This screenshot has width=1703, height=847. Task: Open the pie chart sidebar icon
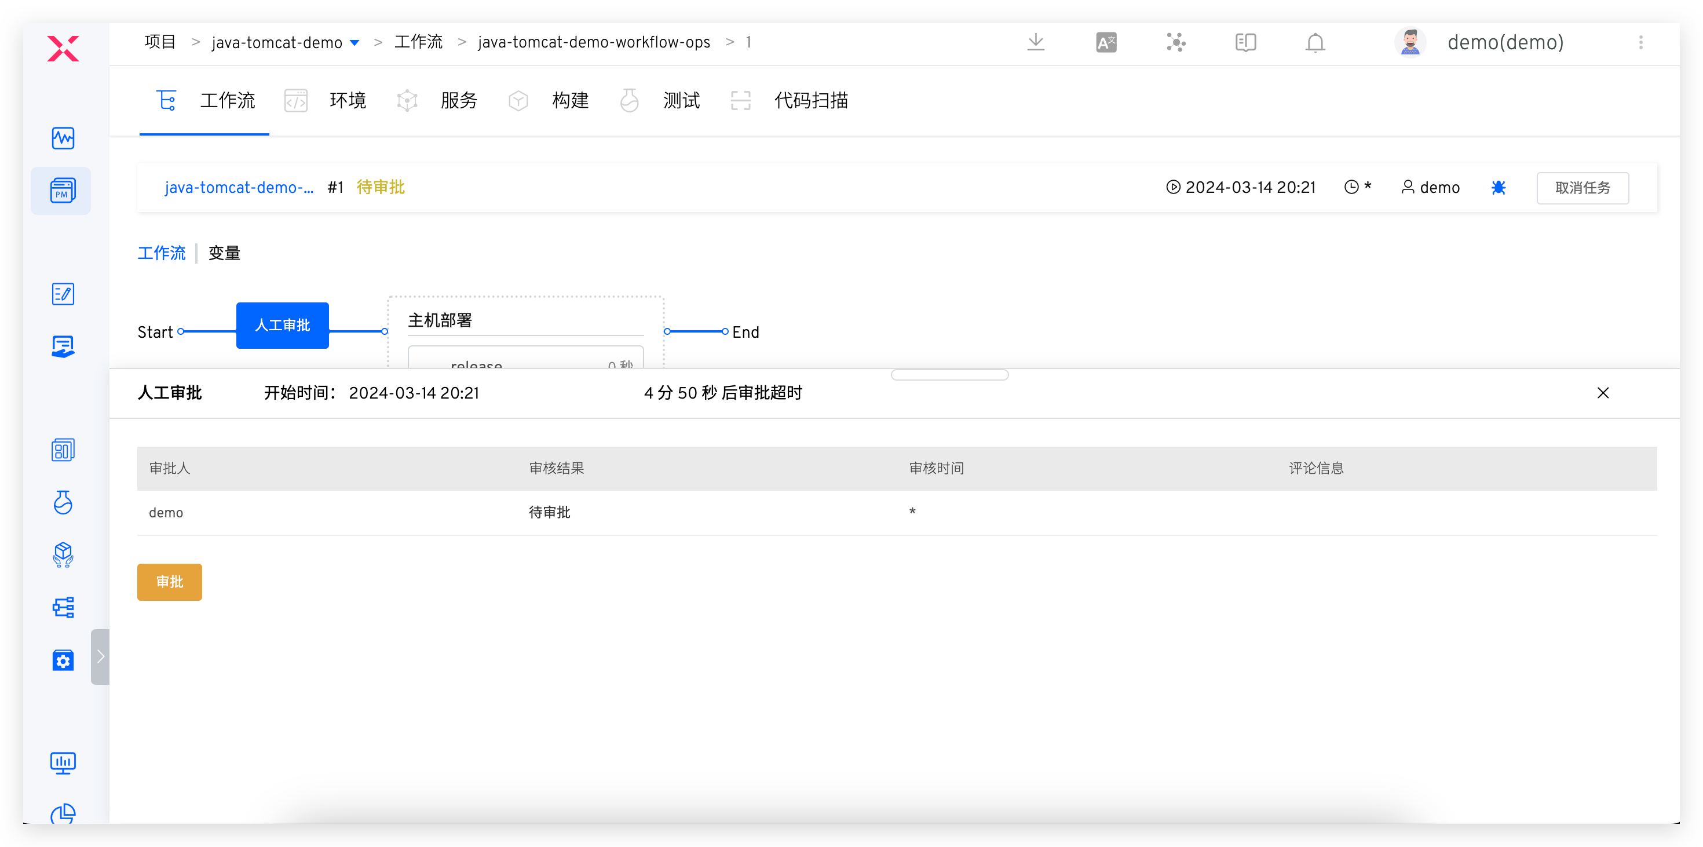[x=63, y=813]
